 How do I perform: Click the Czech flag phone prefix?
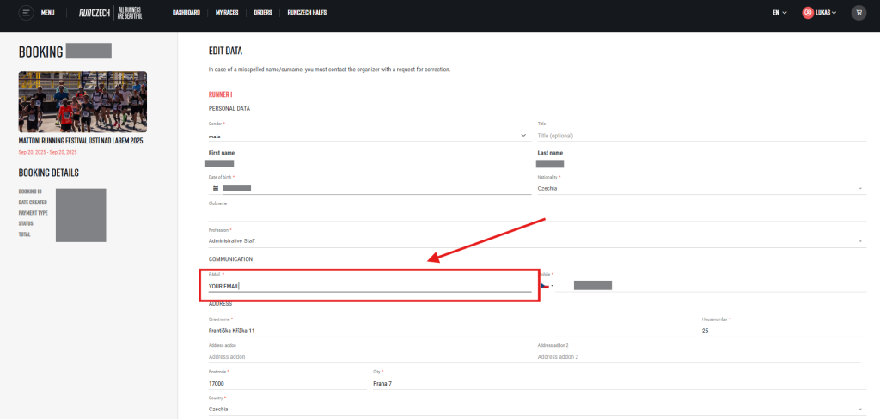[547, 286]
